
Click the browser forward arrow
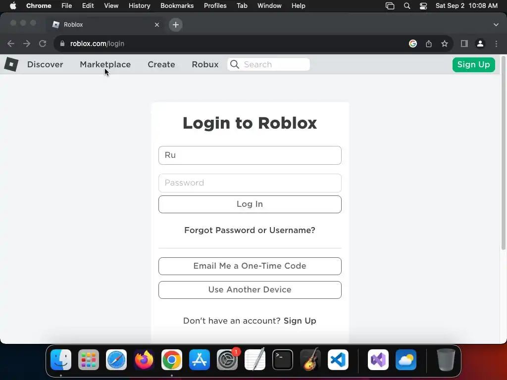tap(27, 44)
